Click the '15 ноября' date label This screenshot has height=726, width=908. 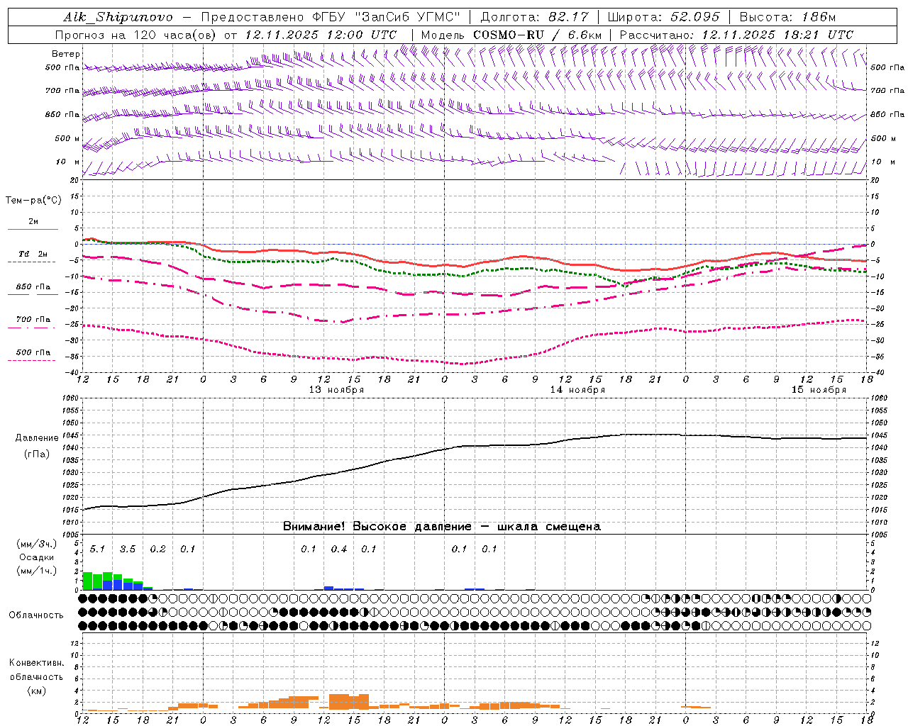819,390
